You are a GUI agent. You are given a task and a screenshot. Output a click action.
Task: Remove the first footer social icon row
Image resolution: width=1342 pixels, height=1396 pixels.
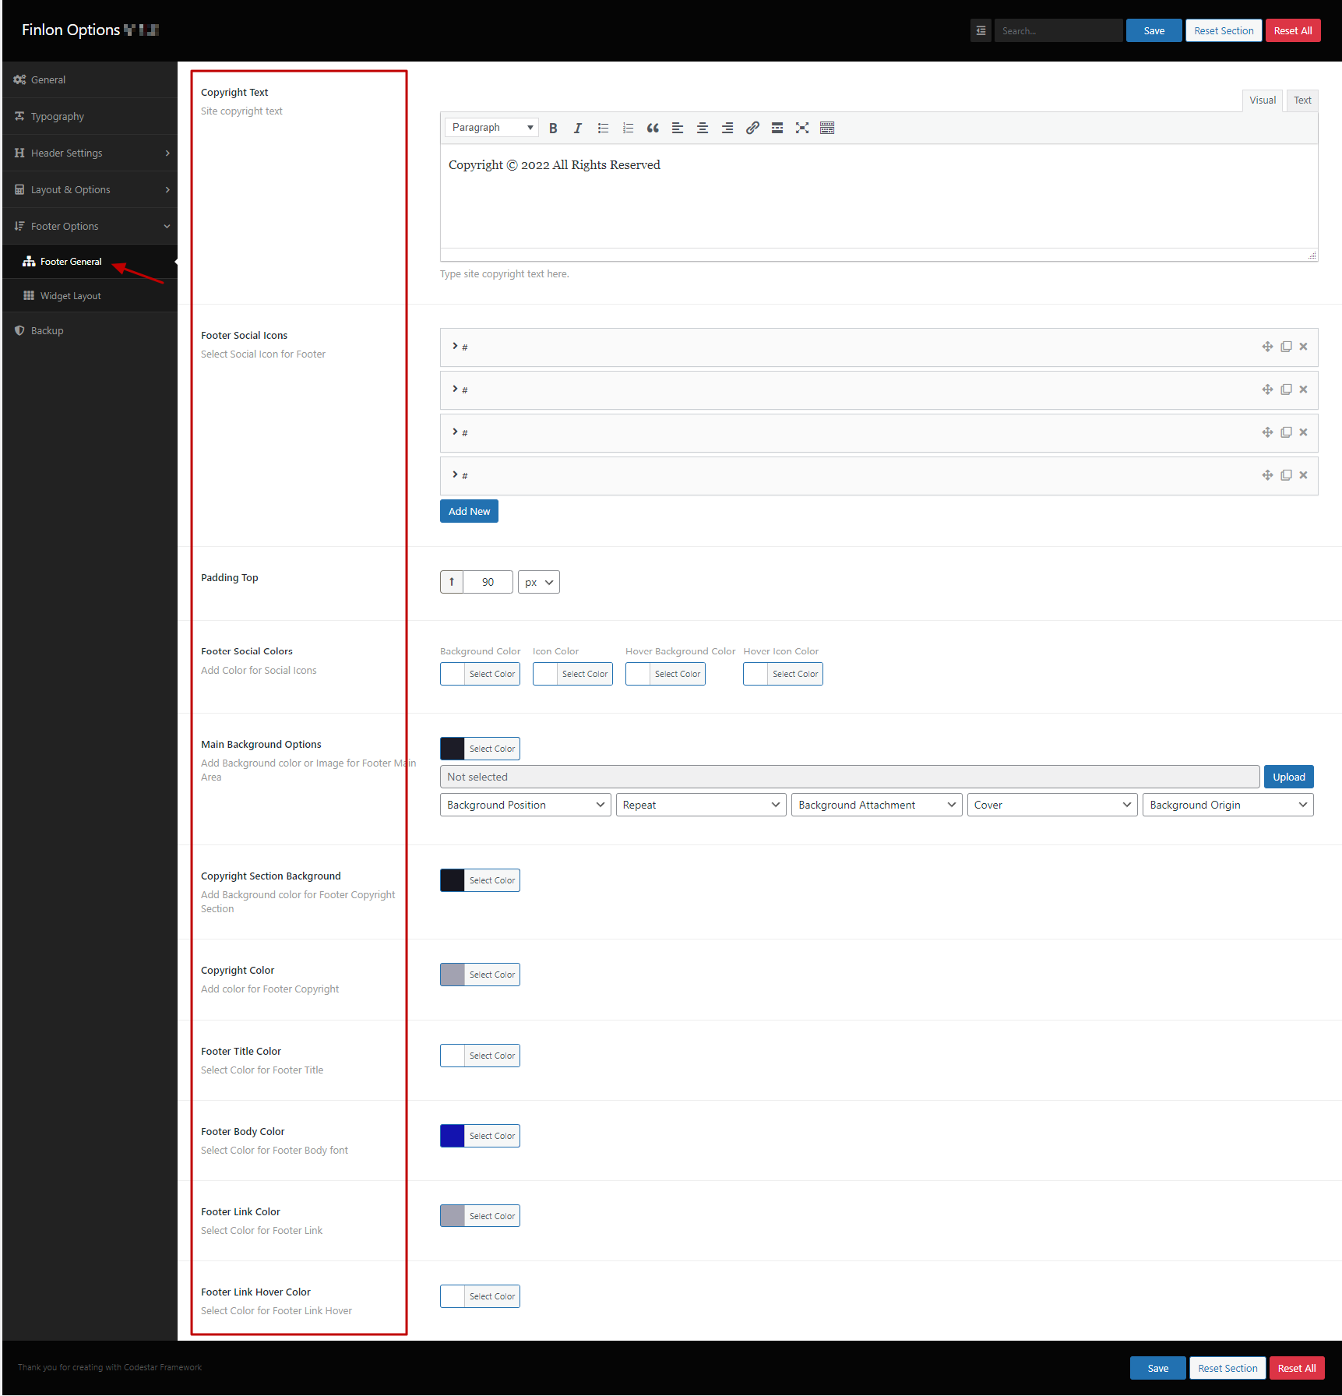[1303, 347]
